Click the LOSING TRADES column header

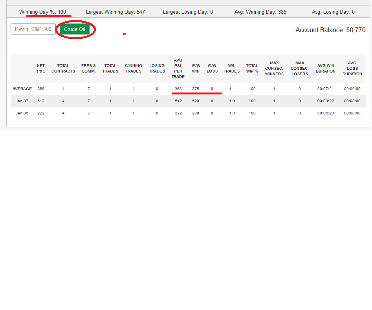point(157,69)
